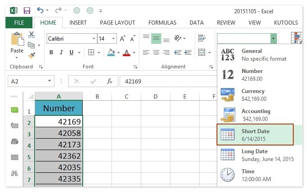Click the Center alignment icon

click(156, 52)
